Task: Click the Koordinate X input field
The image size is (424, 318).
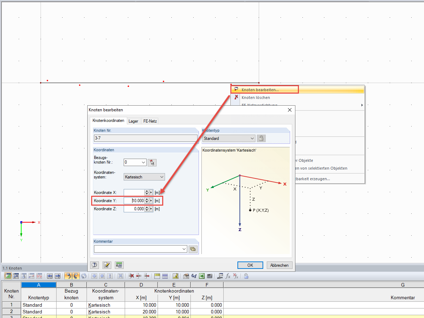Action: click(134, 193)
